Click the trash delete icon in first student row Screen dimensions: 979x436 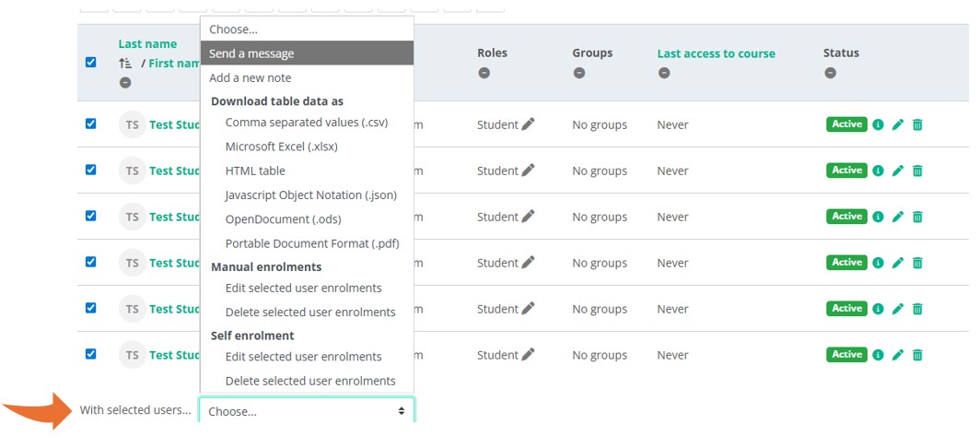pos(917,124)
